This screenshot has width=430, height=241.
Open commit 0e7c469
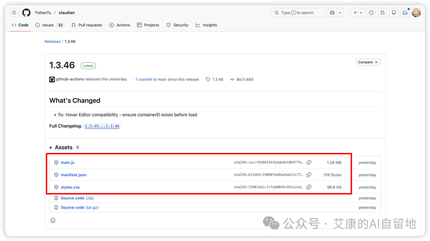tap(245, 79)
